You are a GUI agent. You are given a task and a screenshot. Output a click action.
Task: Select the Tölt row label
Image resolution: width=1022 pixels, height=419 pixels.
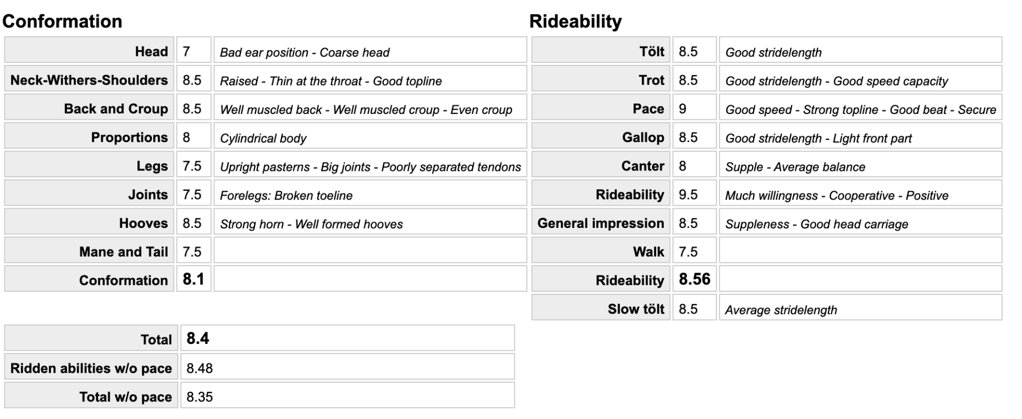coord(652,52)
